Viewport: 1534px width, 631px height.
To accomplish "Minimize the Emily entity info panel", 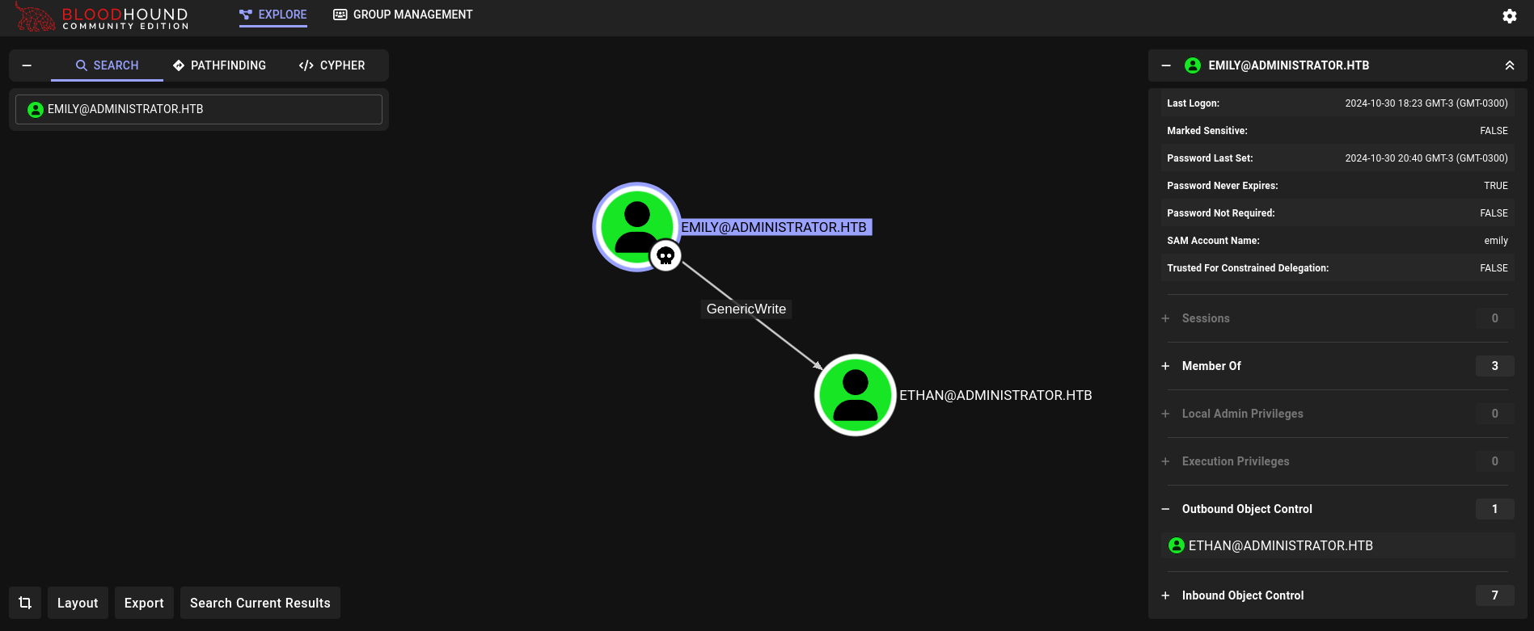I will [1165, 65].
